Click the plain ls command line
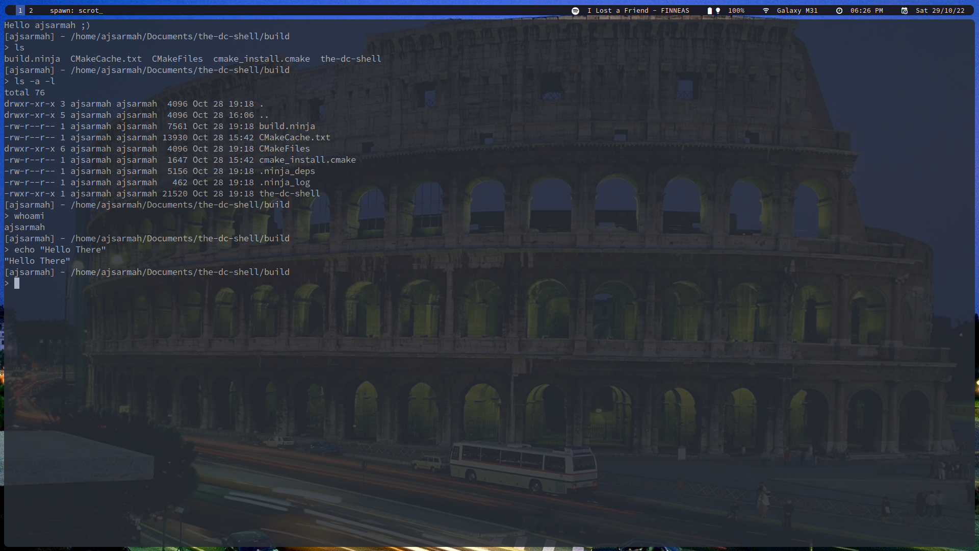This screenshot has width=979, height=551. [x=14, y=47]
